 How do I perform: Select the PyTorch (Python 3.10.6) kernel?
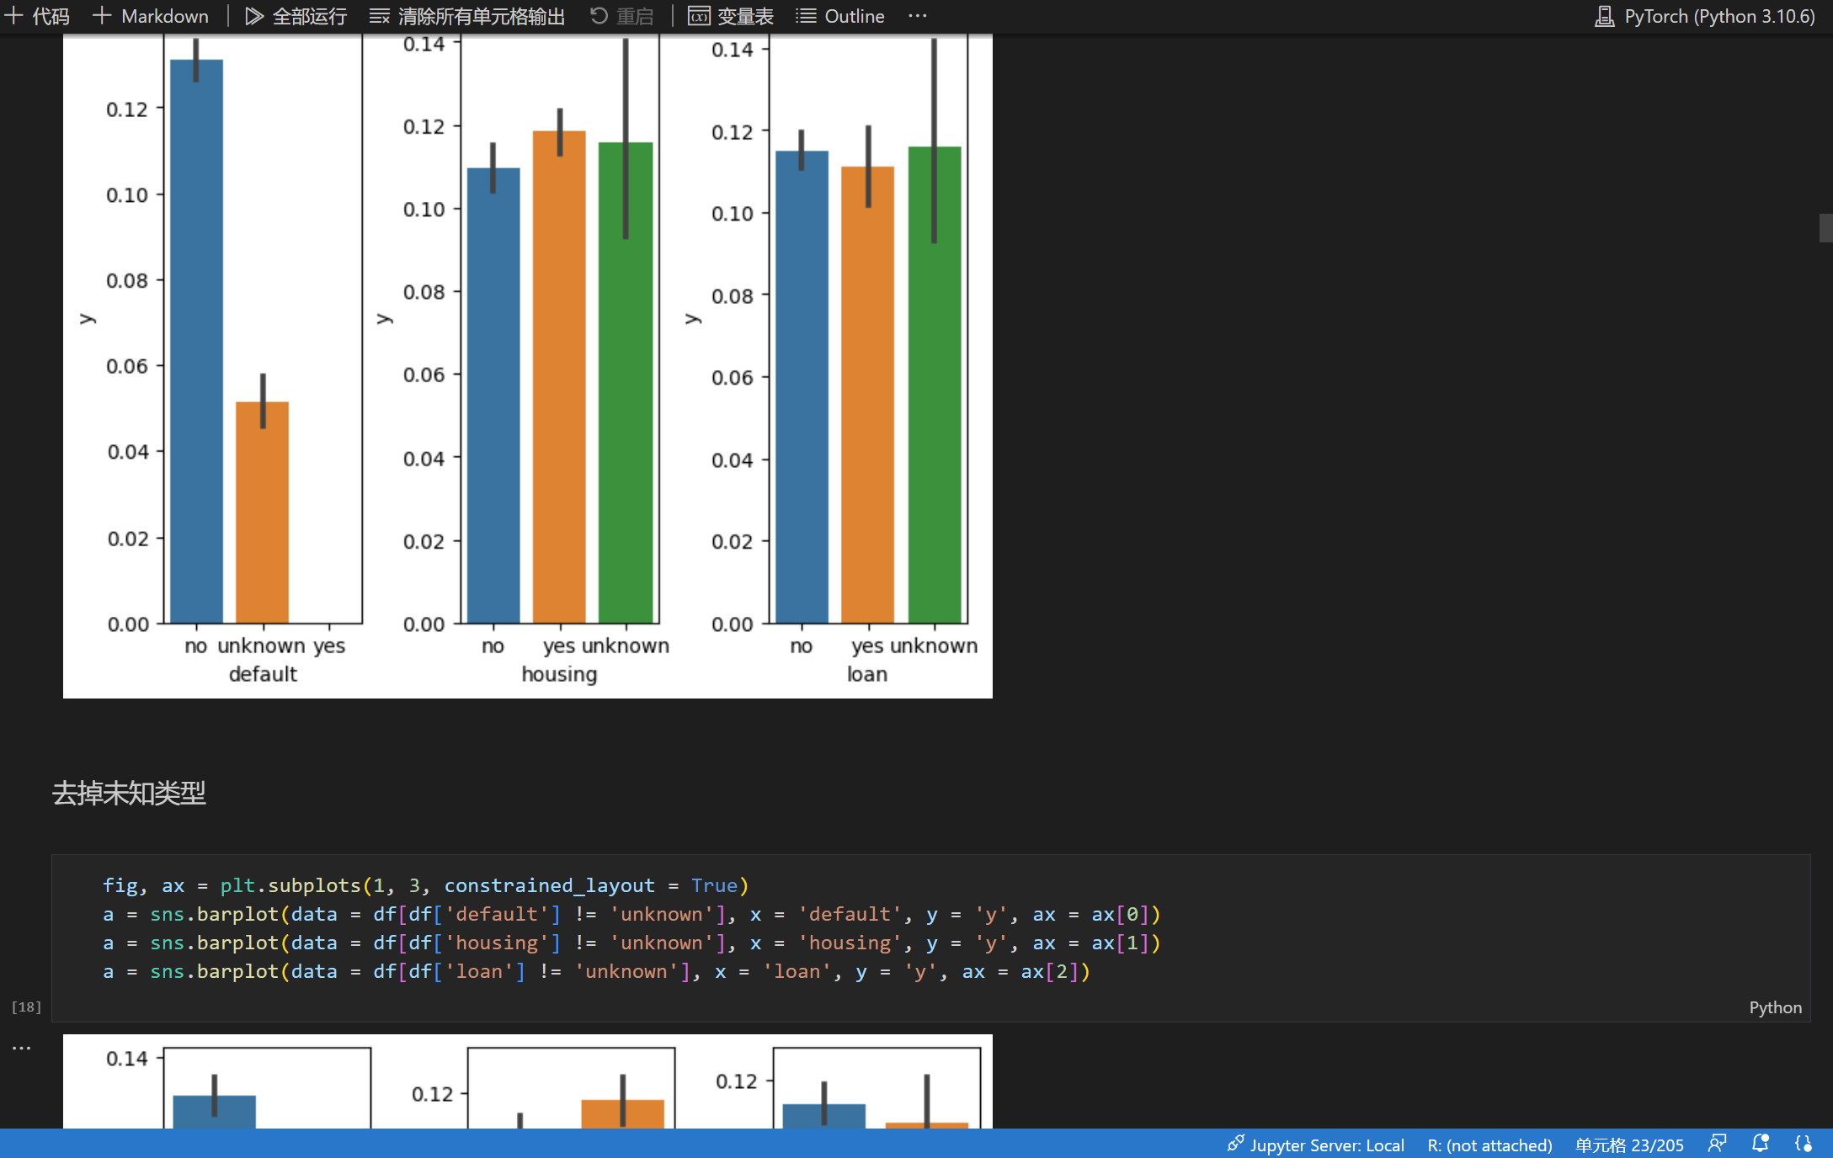coord(1705,16)
